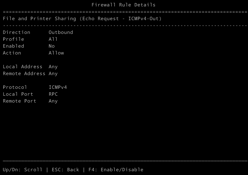The width and height of the screenshot is (248, 175).
Task: Click the 'Any' value beside Local Address
Action: 53,67
